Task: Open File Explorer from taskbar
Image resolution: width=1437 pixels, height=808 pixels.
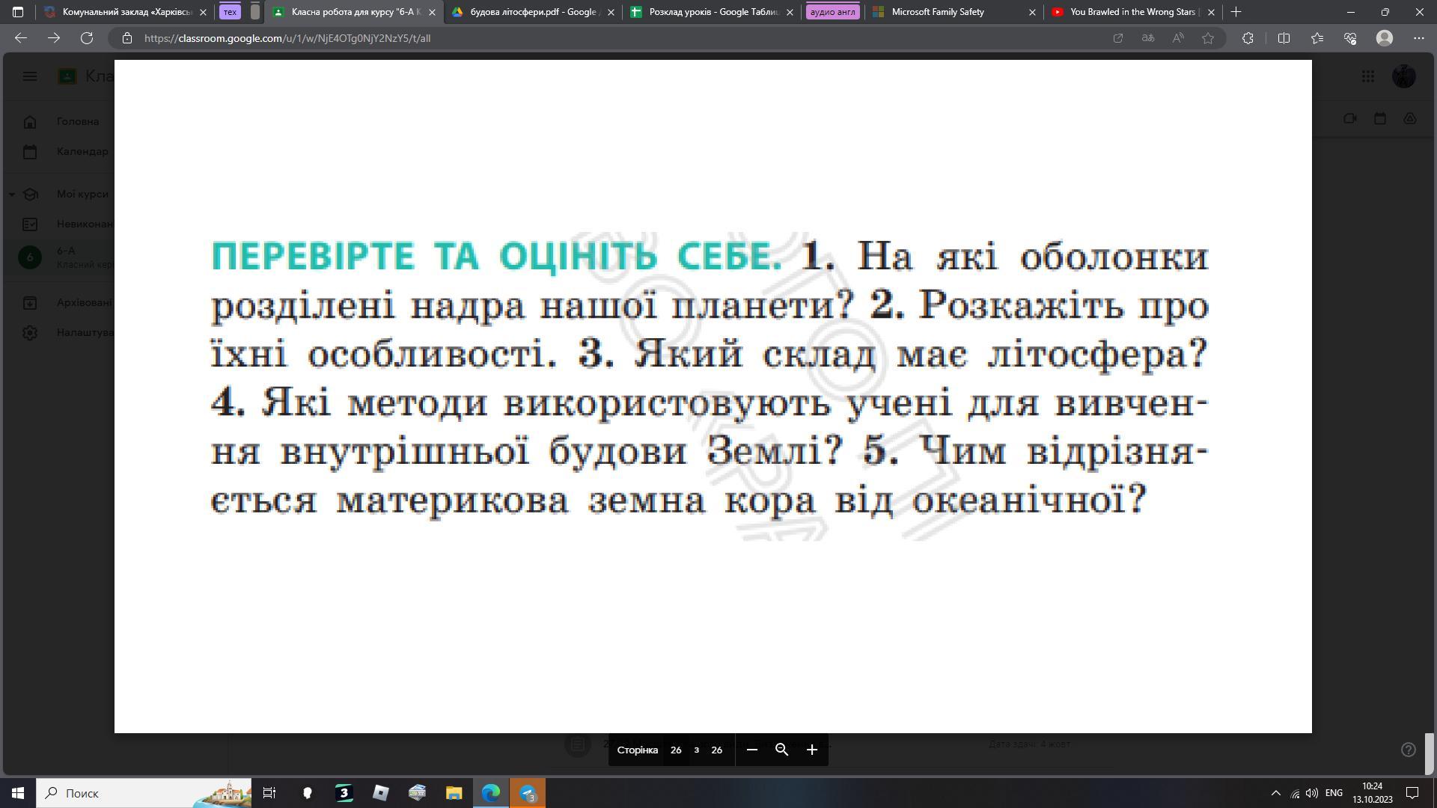Action: [454, 793]
